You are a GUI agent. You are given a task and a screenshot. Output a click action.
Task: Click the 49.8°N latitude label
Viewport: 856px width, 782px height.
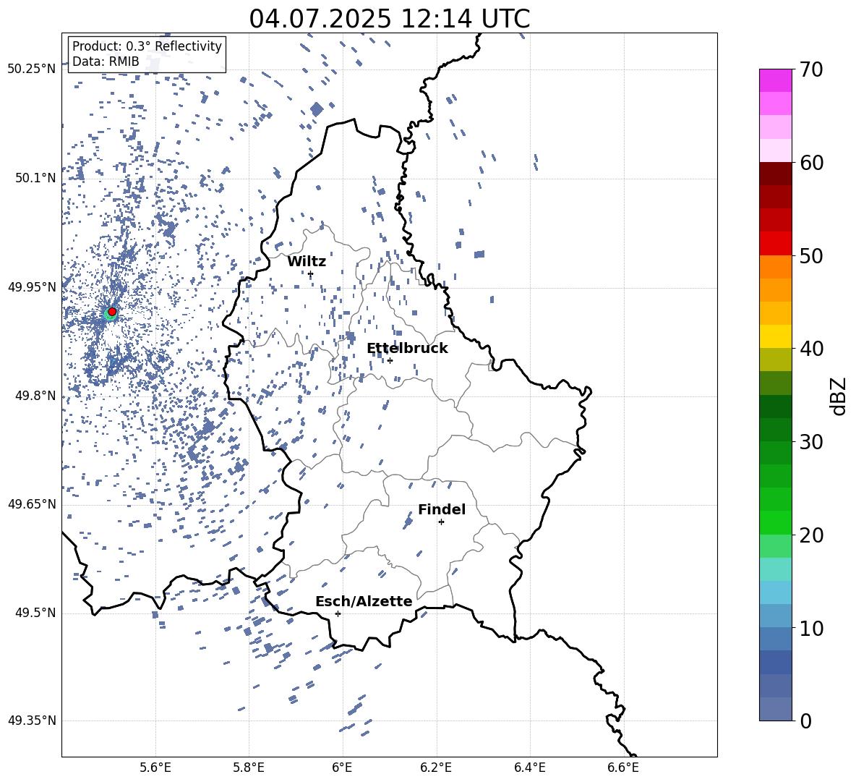35,396
